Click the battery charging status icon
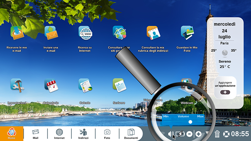 click(180, 134)
